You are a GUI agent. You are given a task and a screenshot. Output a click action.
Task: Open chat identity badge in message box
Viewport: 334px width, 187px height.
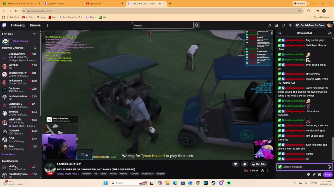coord(280,167)
